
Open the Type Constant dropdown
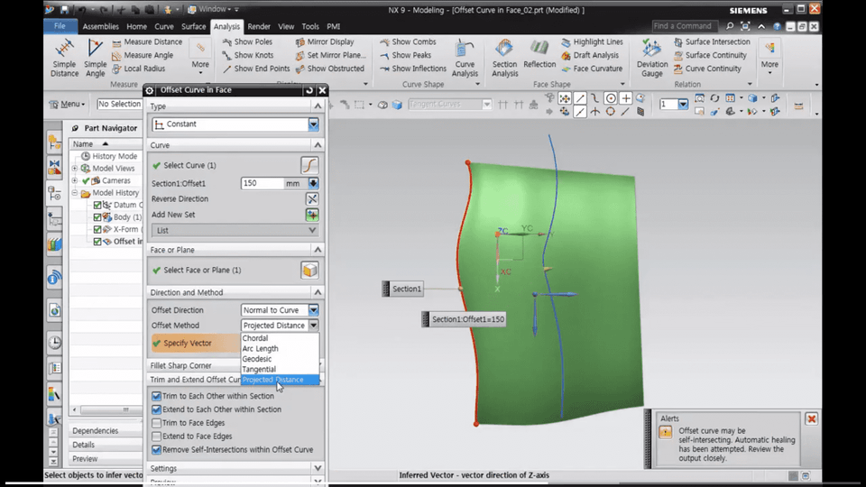coord(313,124)
